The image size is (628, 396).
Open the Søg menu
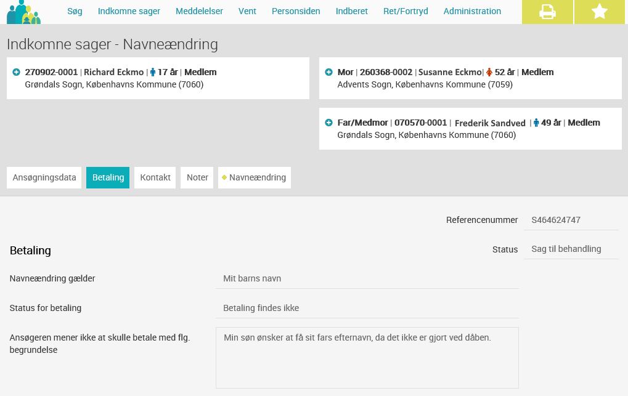[75, 11]
